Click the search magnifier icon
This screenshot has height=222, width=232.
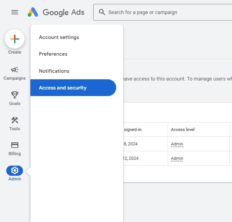coord(102,12)
